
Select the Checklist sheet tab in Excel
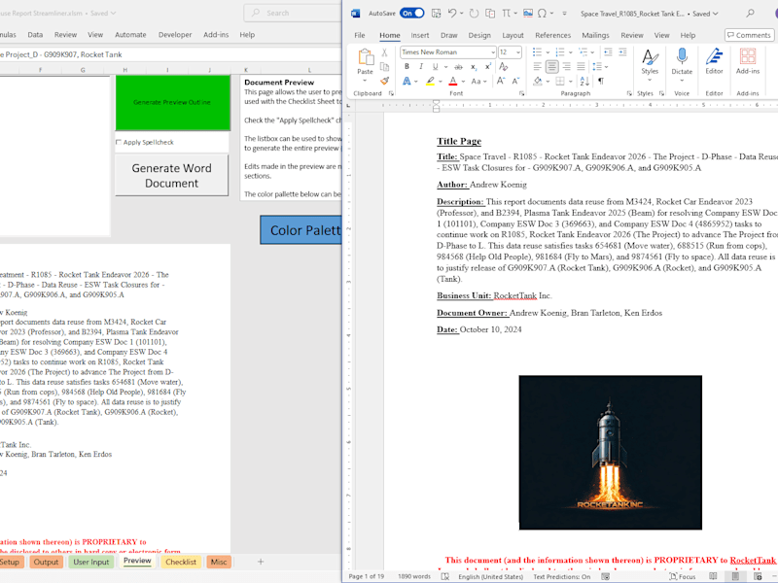(181, 562)
